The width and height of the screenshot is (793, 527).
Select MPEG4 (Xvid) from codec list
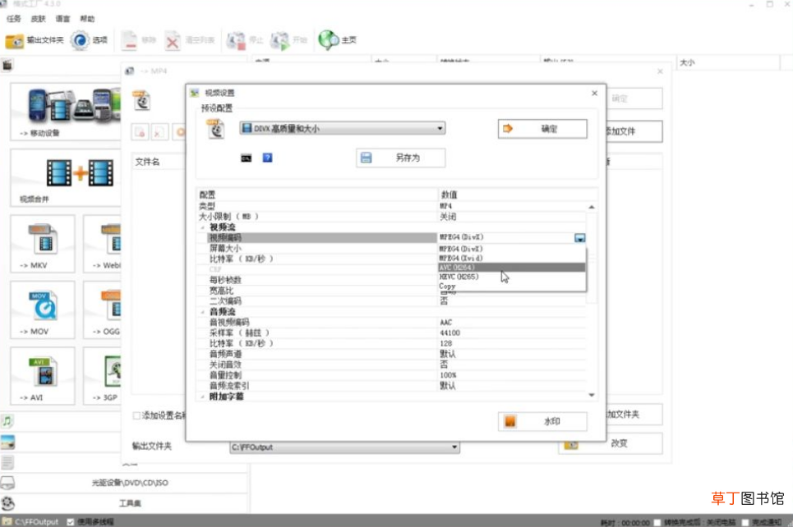pyautogui.click(x=511, y=258)
